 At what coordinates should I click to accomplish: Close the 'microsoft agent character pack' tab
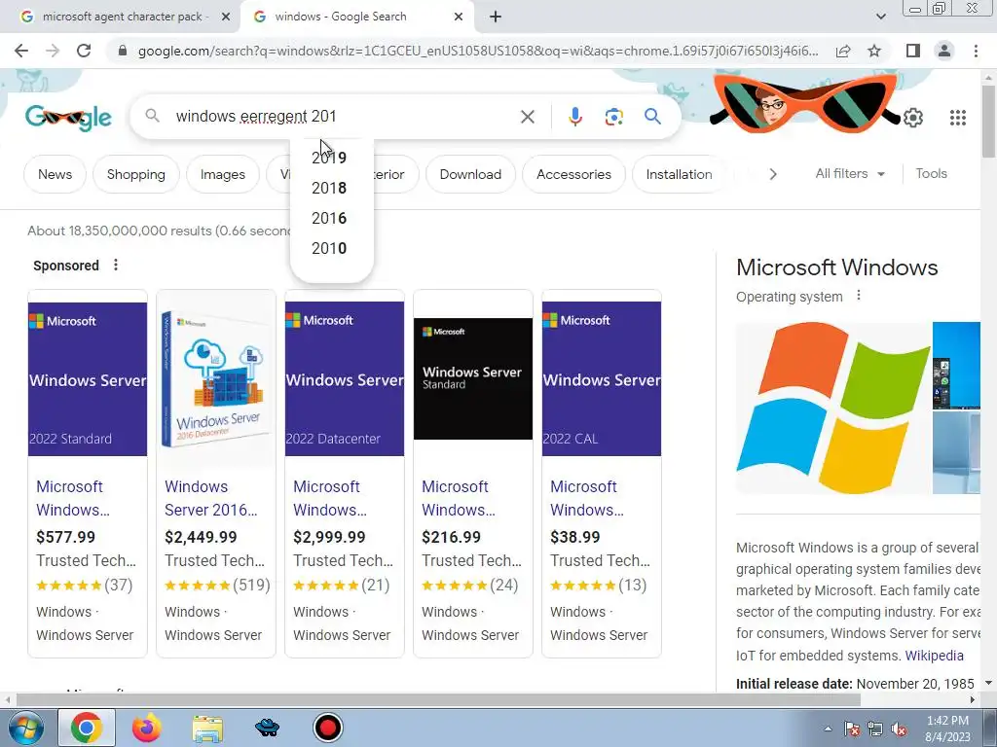[x=225, y=18]
